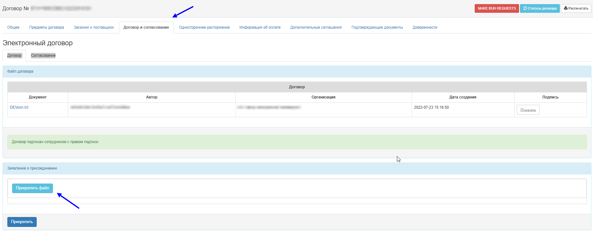Switch to the Согласование sub-tab

[x=43, y=55]
